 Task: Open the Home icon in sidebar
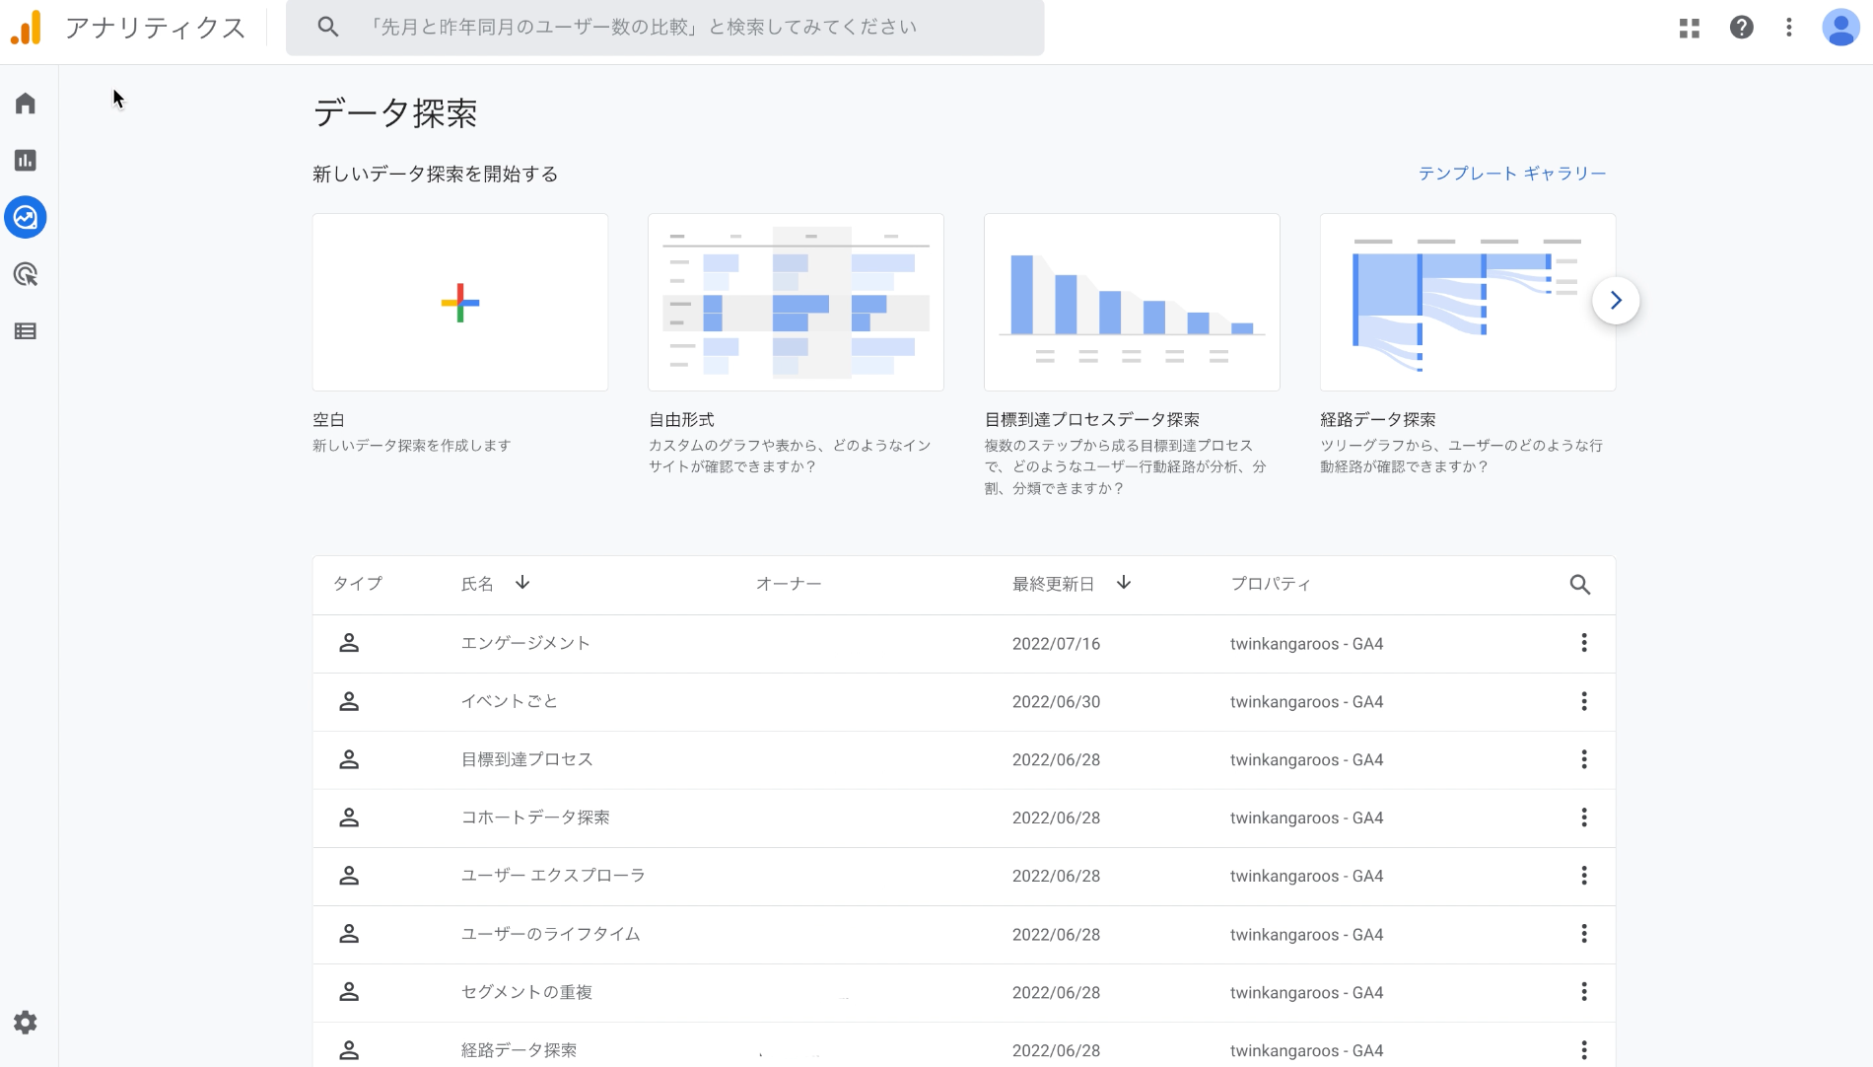click(x=26, y=104)
